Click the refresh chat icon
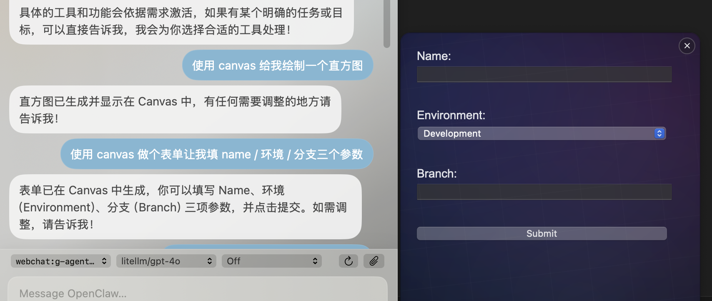The image size is (712, 301). (348, 261)
